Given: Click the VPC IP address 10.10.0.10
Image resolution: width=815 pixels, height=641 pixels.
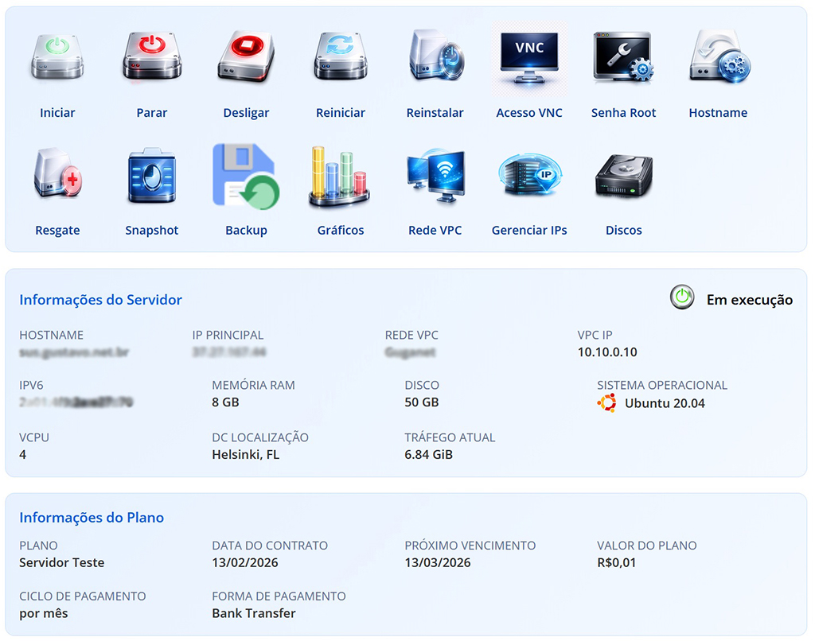Looking at the screenshot, I should point(607,352).
